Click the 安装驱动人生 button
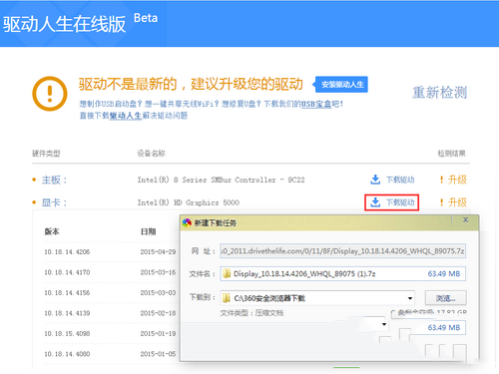Viewport: 499px width, 374px height. 342,85
